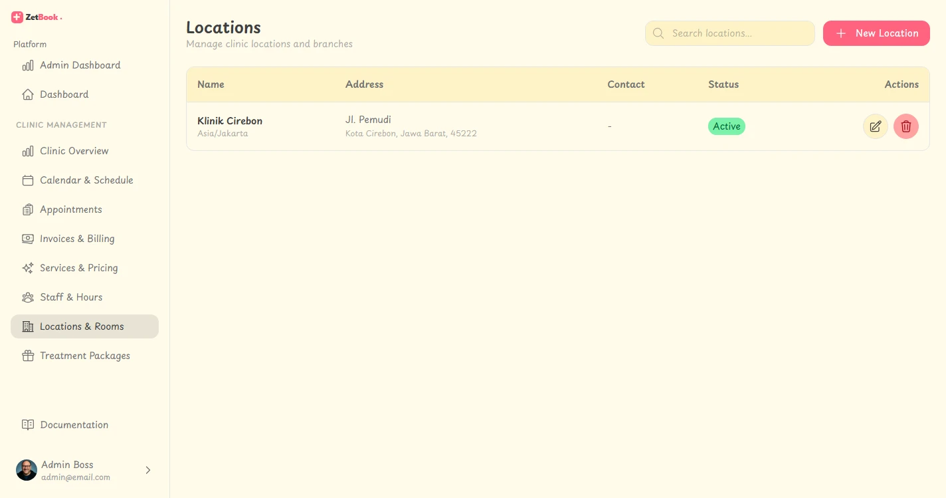Open the Documentation link
This screenshot has height=498, width=946.
84,425
